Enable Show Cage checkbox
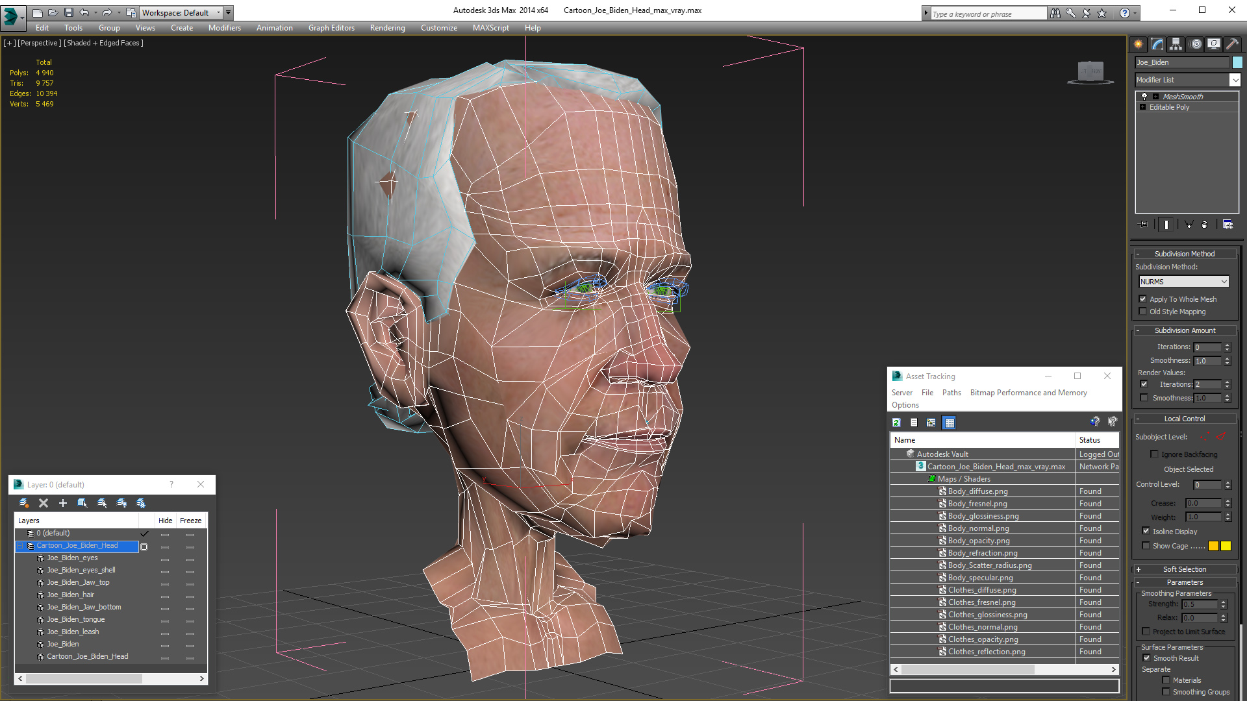 (x=1146, y=546)
